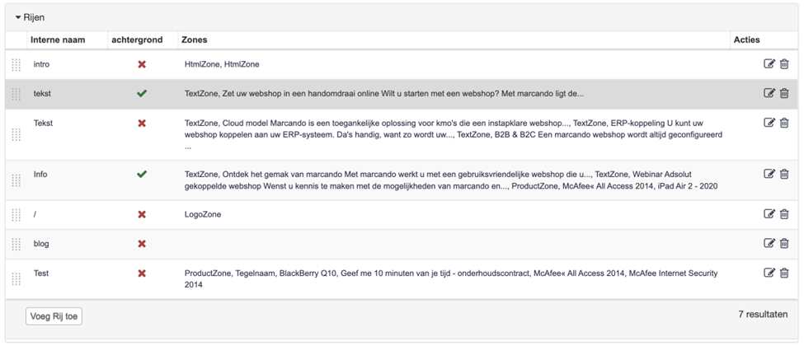Grab the drag handle of 'Zet uw webshop' row

16,94
